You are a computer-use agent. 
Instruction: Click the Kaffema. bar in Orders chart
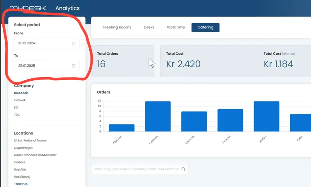tap(158, 116)
